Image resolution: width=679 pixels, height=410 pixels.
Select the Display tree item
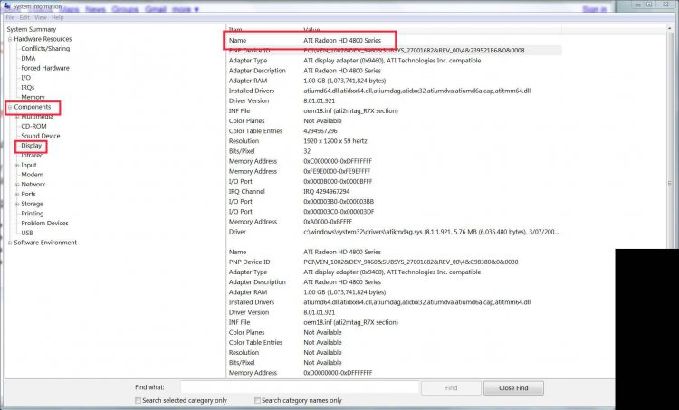(x=31, y=146)
